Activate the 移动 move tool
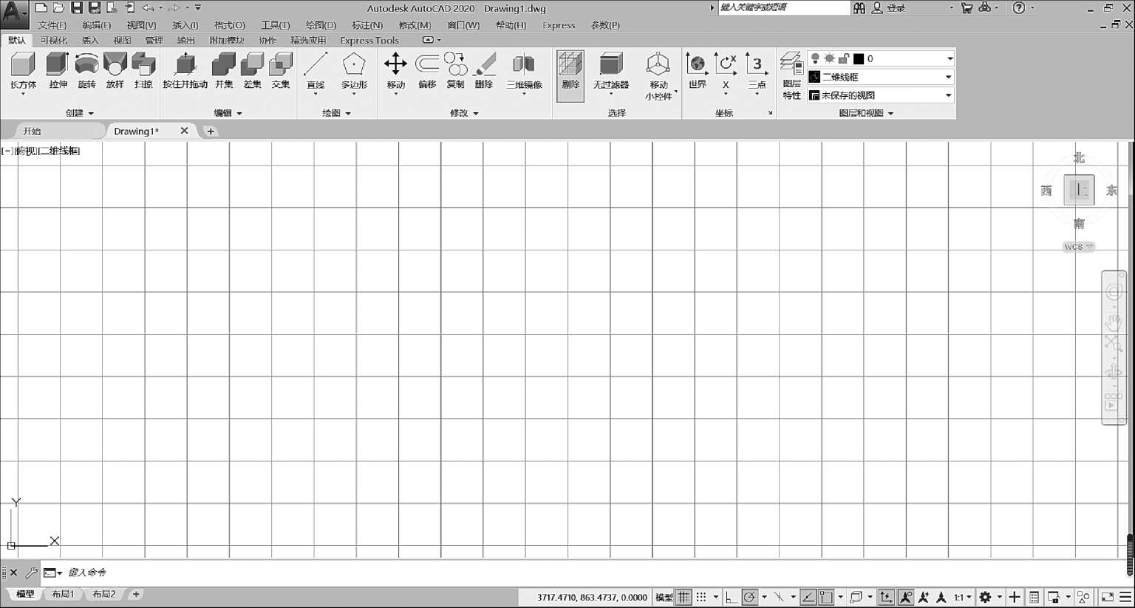 tap(395, 71)
